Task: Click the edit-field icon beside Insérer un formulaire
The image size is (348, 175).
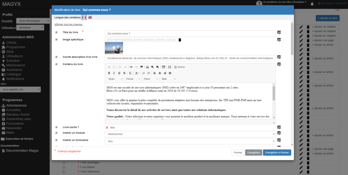Action: point(279,140)
